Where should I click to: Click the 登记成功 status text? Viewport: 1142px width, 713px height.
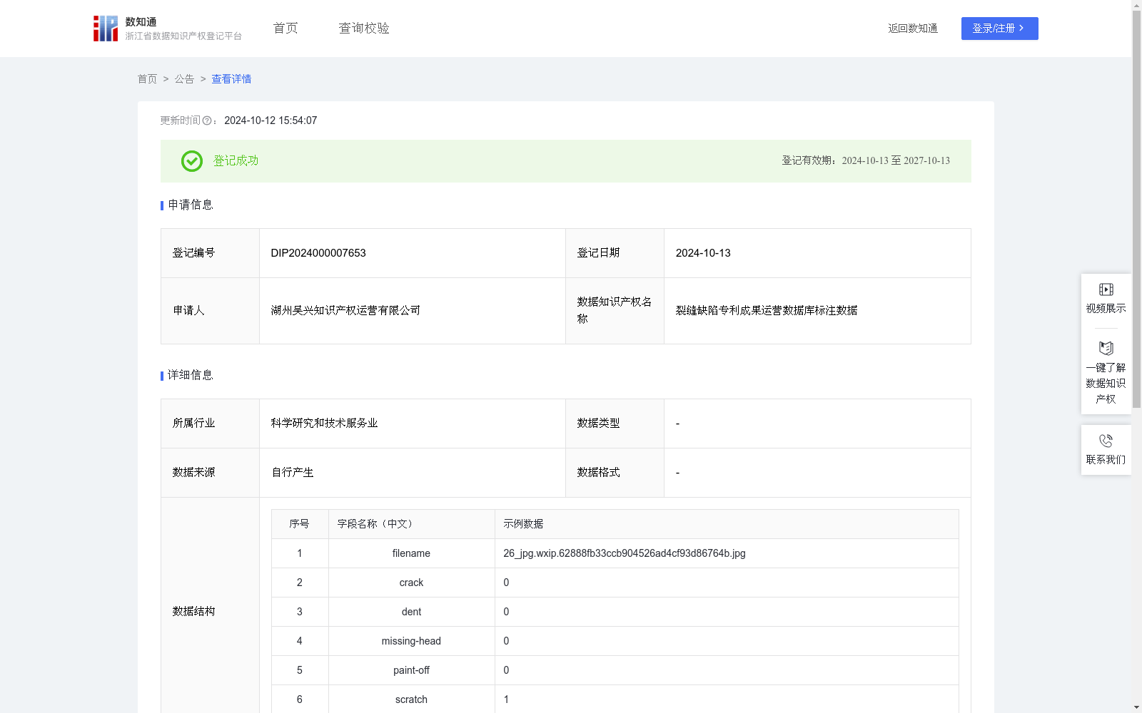click(236, 161)
